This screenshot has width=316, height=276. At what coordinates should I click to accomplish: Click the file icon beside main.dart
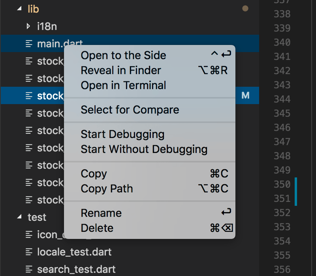[x=29, y=44]
